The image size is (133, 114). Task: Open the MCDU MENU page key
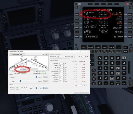coord(118,51)
